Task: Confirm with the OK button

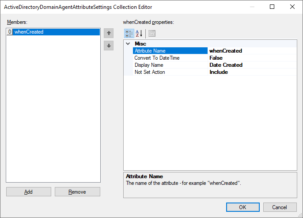Action: 242,207
